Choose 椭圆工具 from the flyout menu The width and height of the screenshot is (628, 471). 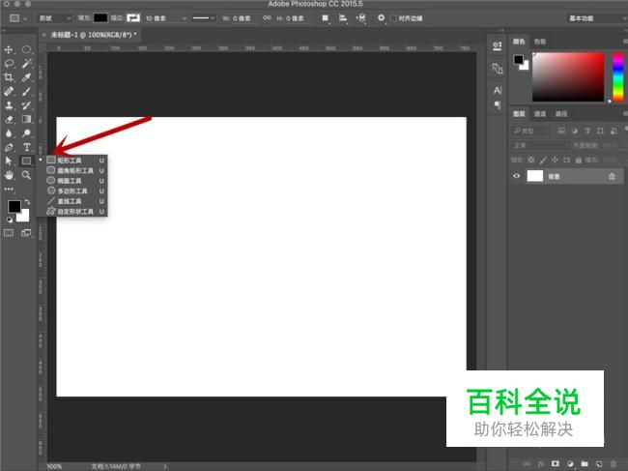tap(70, 180)
